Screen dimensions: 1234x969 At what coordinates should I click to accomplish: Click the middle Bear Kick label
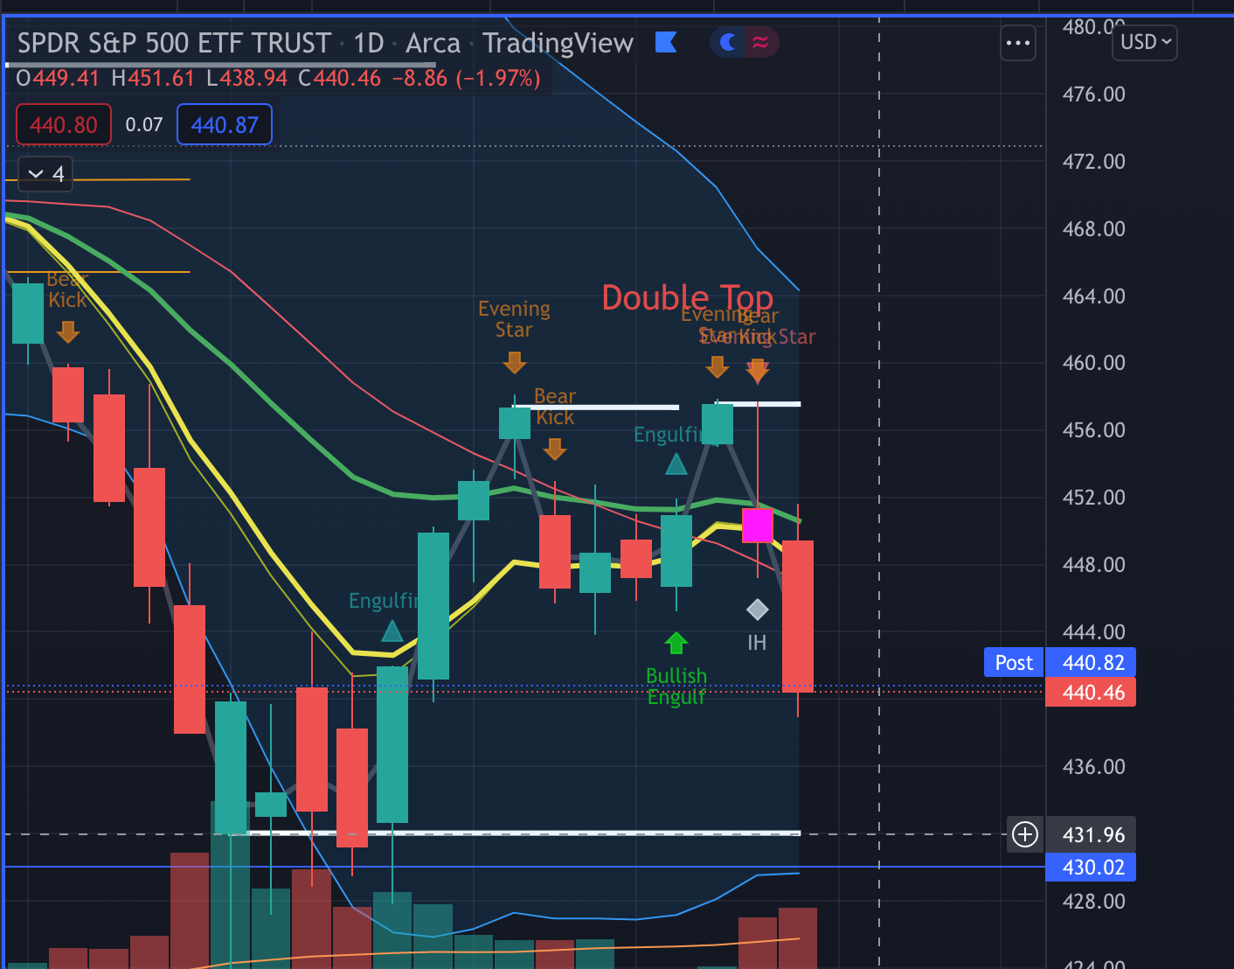click(x=555, y=407)
